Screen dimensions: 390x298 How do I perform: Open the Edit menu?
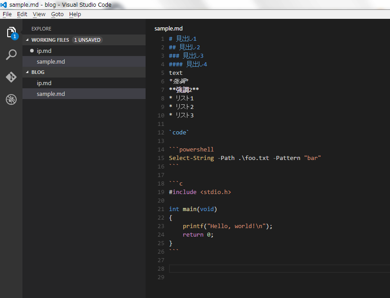[x=22, y=14]
